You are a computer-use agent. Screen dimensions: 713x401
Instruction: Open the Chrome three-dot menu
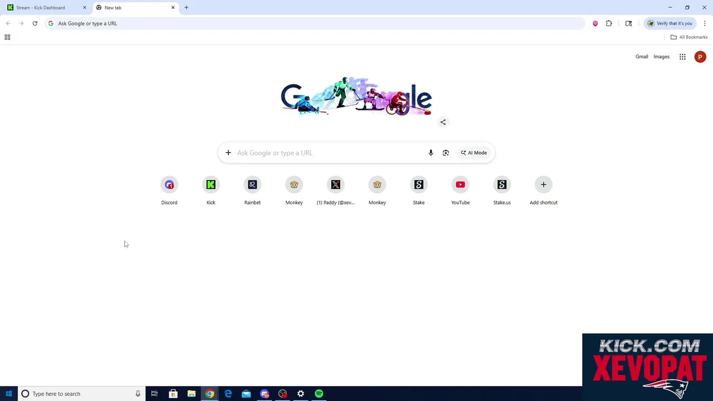(705, 23)
